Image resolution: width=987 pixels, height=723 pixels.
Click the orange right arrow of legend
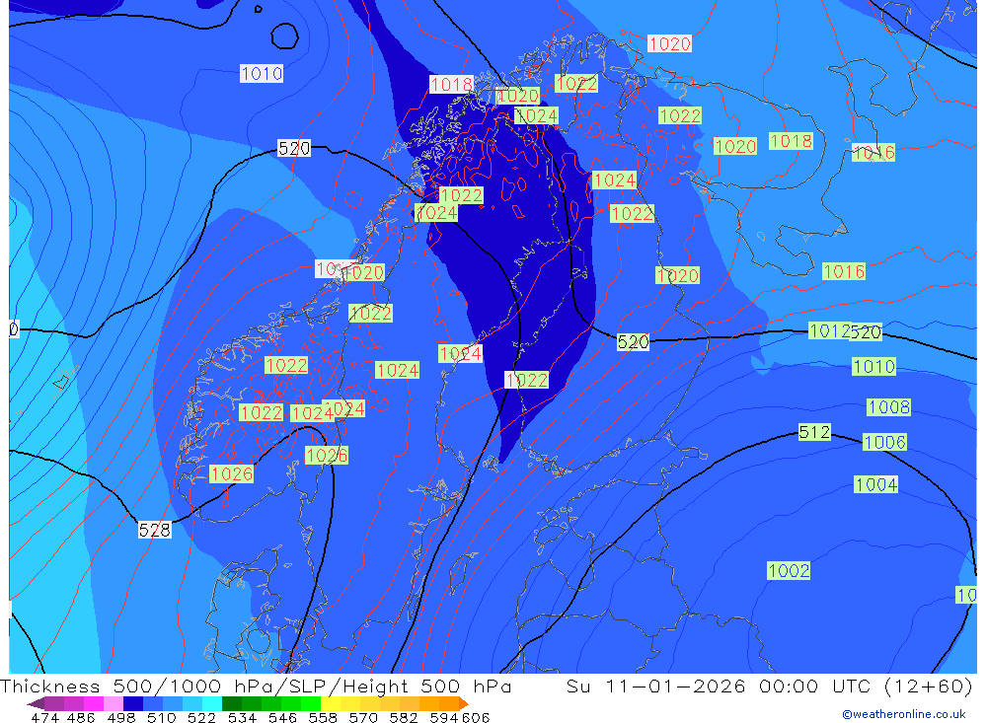[464, 703]
